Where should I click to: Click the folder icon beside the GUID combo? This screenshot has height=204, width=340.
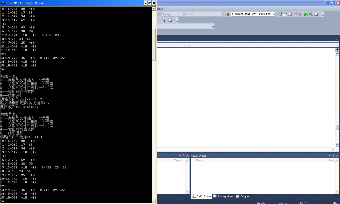click(x=227, y=14)
